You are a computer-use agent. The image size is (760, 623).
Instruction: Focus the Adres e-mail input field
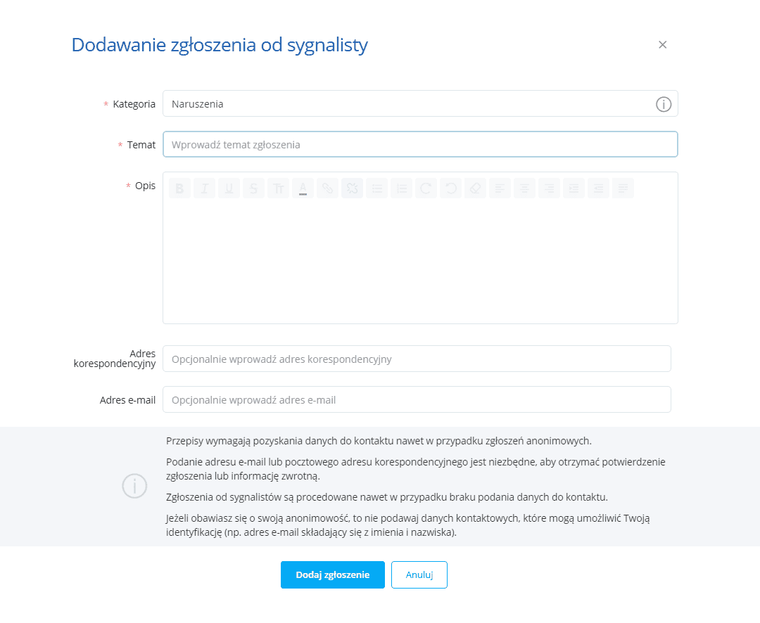(417, 400)
